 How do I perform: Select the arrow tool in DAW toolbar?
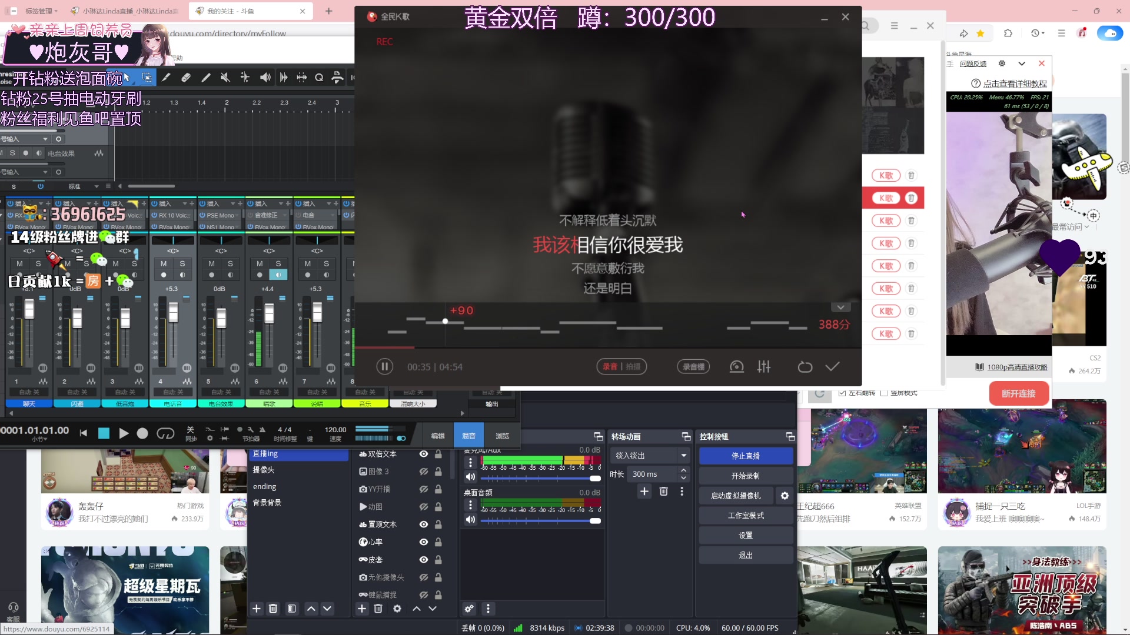(x=127, y=77)
